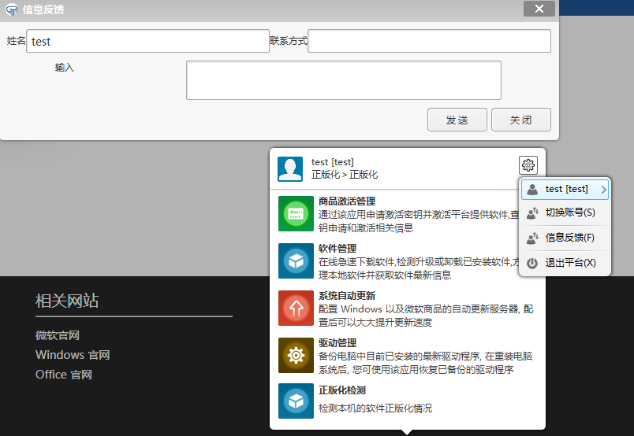Open the settings gear menu
This screenshot has width=634, height=436.
(x=528, y=165)
